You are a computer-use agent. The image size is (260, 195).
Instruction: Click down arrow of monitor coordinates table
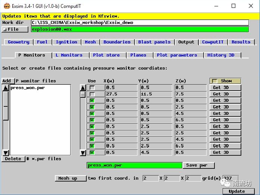83,153
